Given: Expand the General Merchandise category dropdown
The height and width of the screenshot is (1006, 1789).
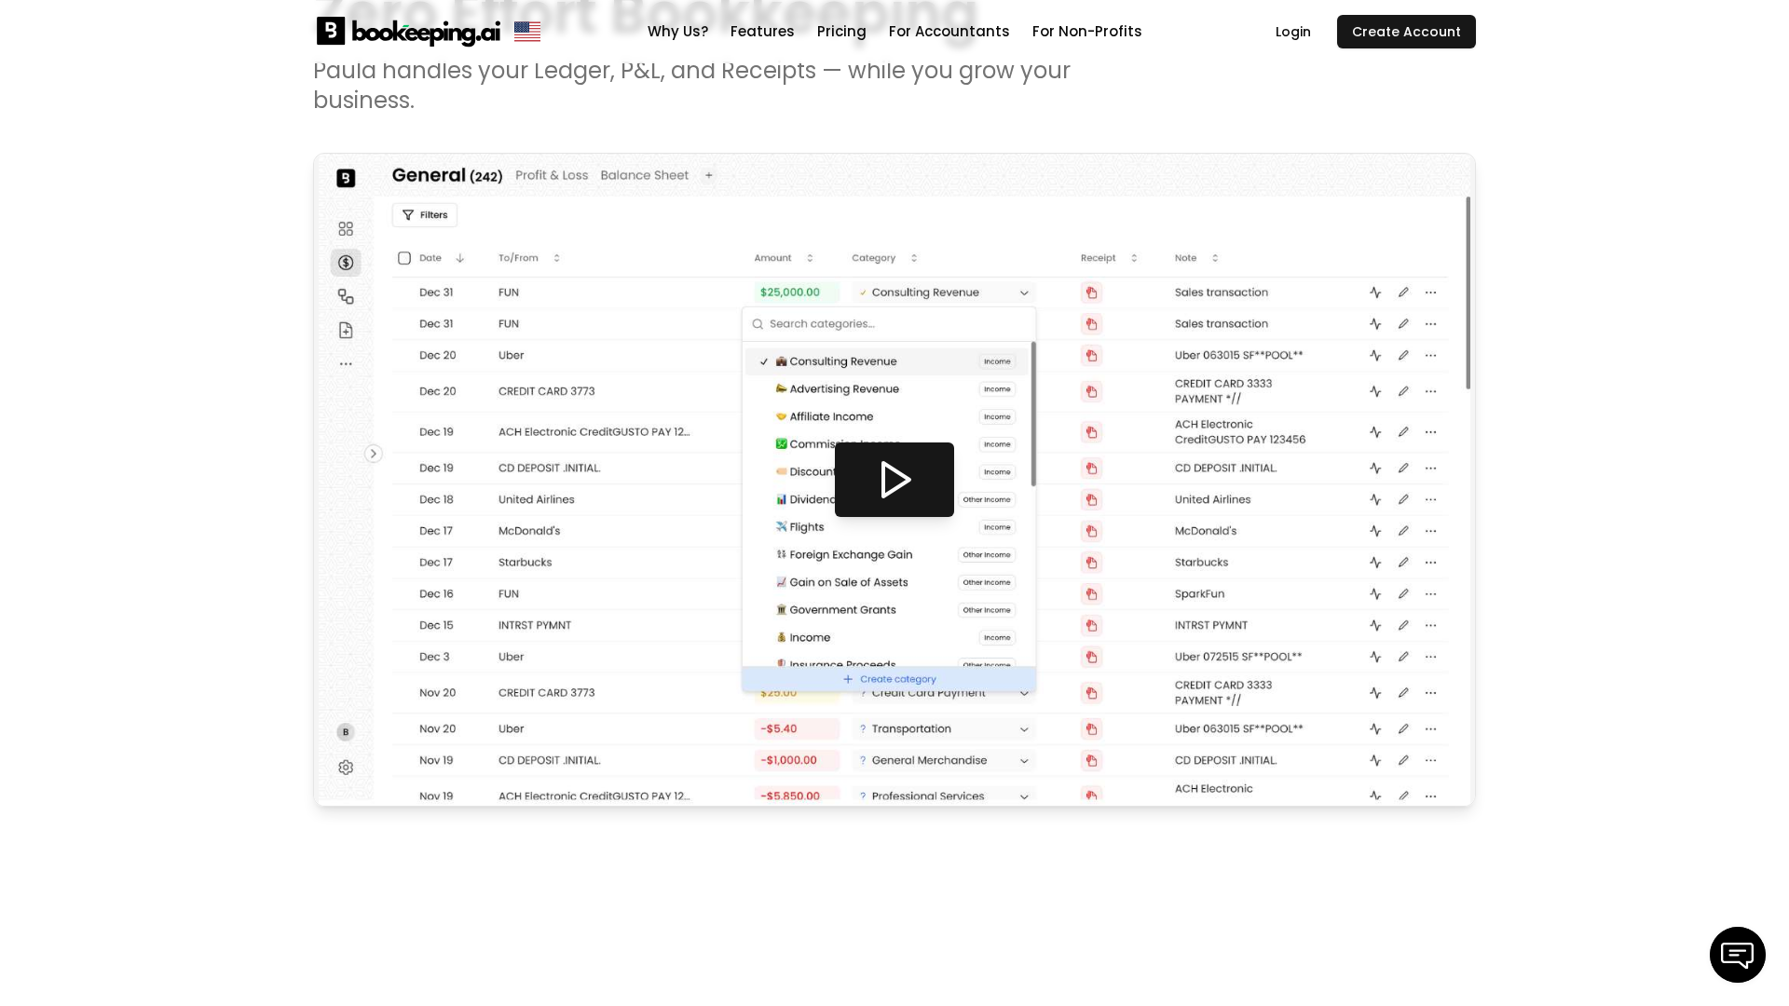Looking at the screenshot, I should click(1023, 761).
